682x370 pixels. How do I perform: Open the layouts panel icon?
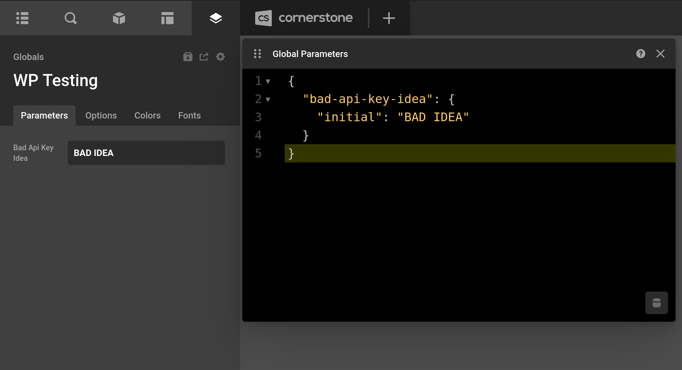(167, 18)
